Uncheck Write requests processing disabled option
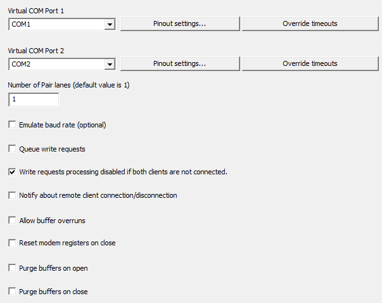This screenshot has height=303, width=382. 12,172
